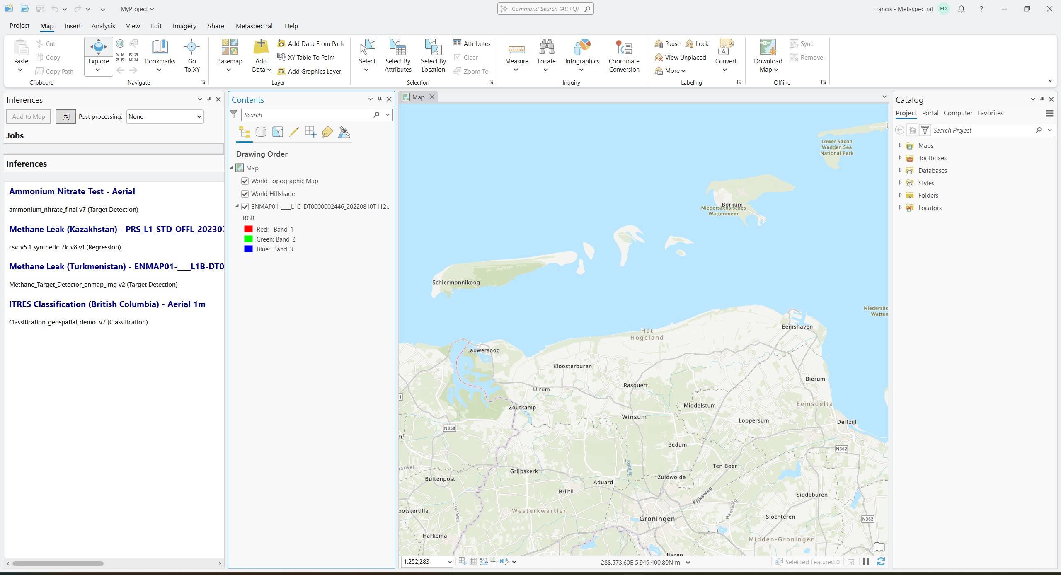Viewport: 1061px width, 575px height.
Task: Open the Post processing dropdown
Action: click(165, 117)
